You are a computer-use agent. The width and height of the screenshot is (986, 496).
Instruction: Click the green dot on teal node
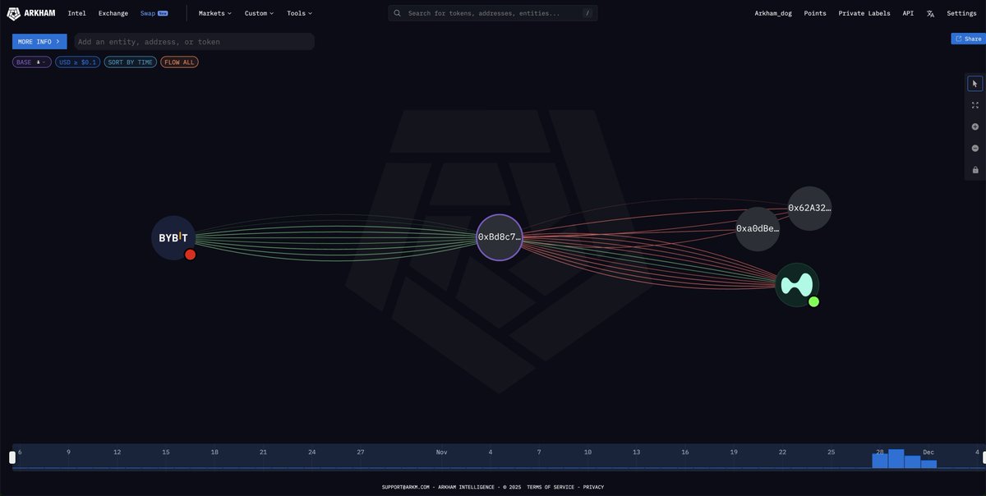[x=814, y=301]
